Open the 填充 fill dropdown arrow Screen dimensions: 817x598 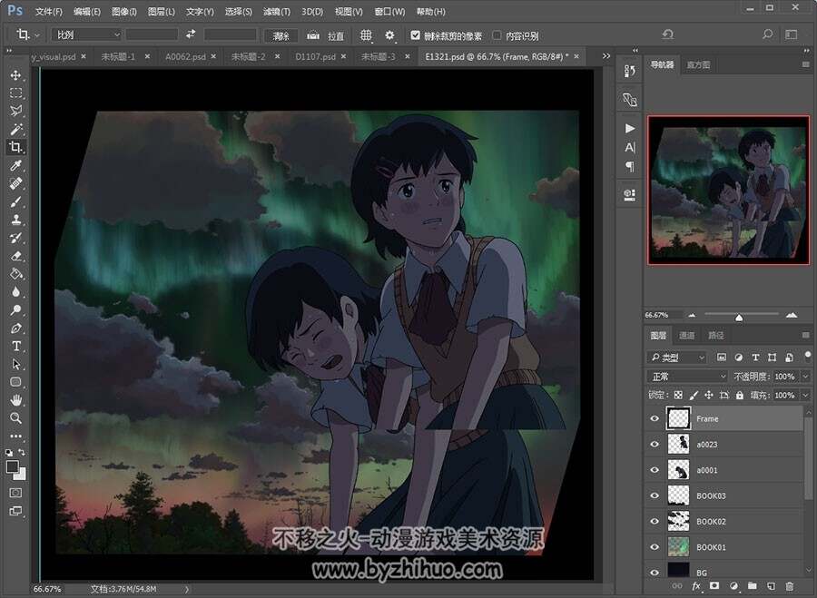pos(805,396)
